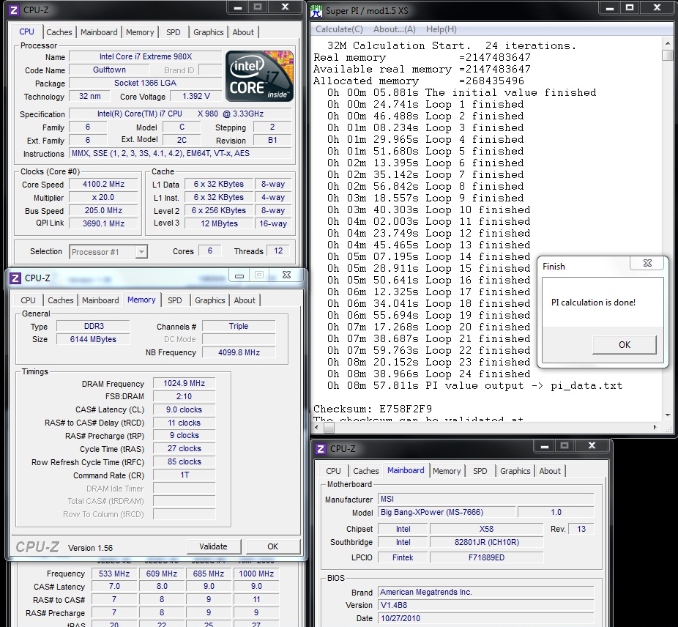This screenshot has width=678, height=627.
Task: Switch to Caches tab in the CPU-Z Processor window
Action: point(59,32)
